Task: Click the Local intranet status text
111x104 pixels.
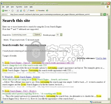Action: tap(97, 102)
